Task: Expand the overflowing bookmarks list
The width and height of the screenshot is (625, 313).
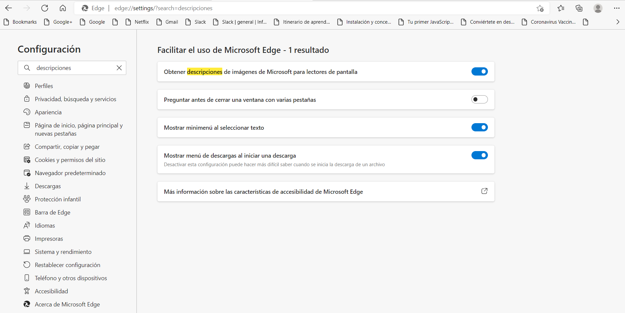Action: (x=617, y=22)
